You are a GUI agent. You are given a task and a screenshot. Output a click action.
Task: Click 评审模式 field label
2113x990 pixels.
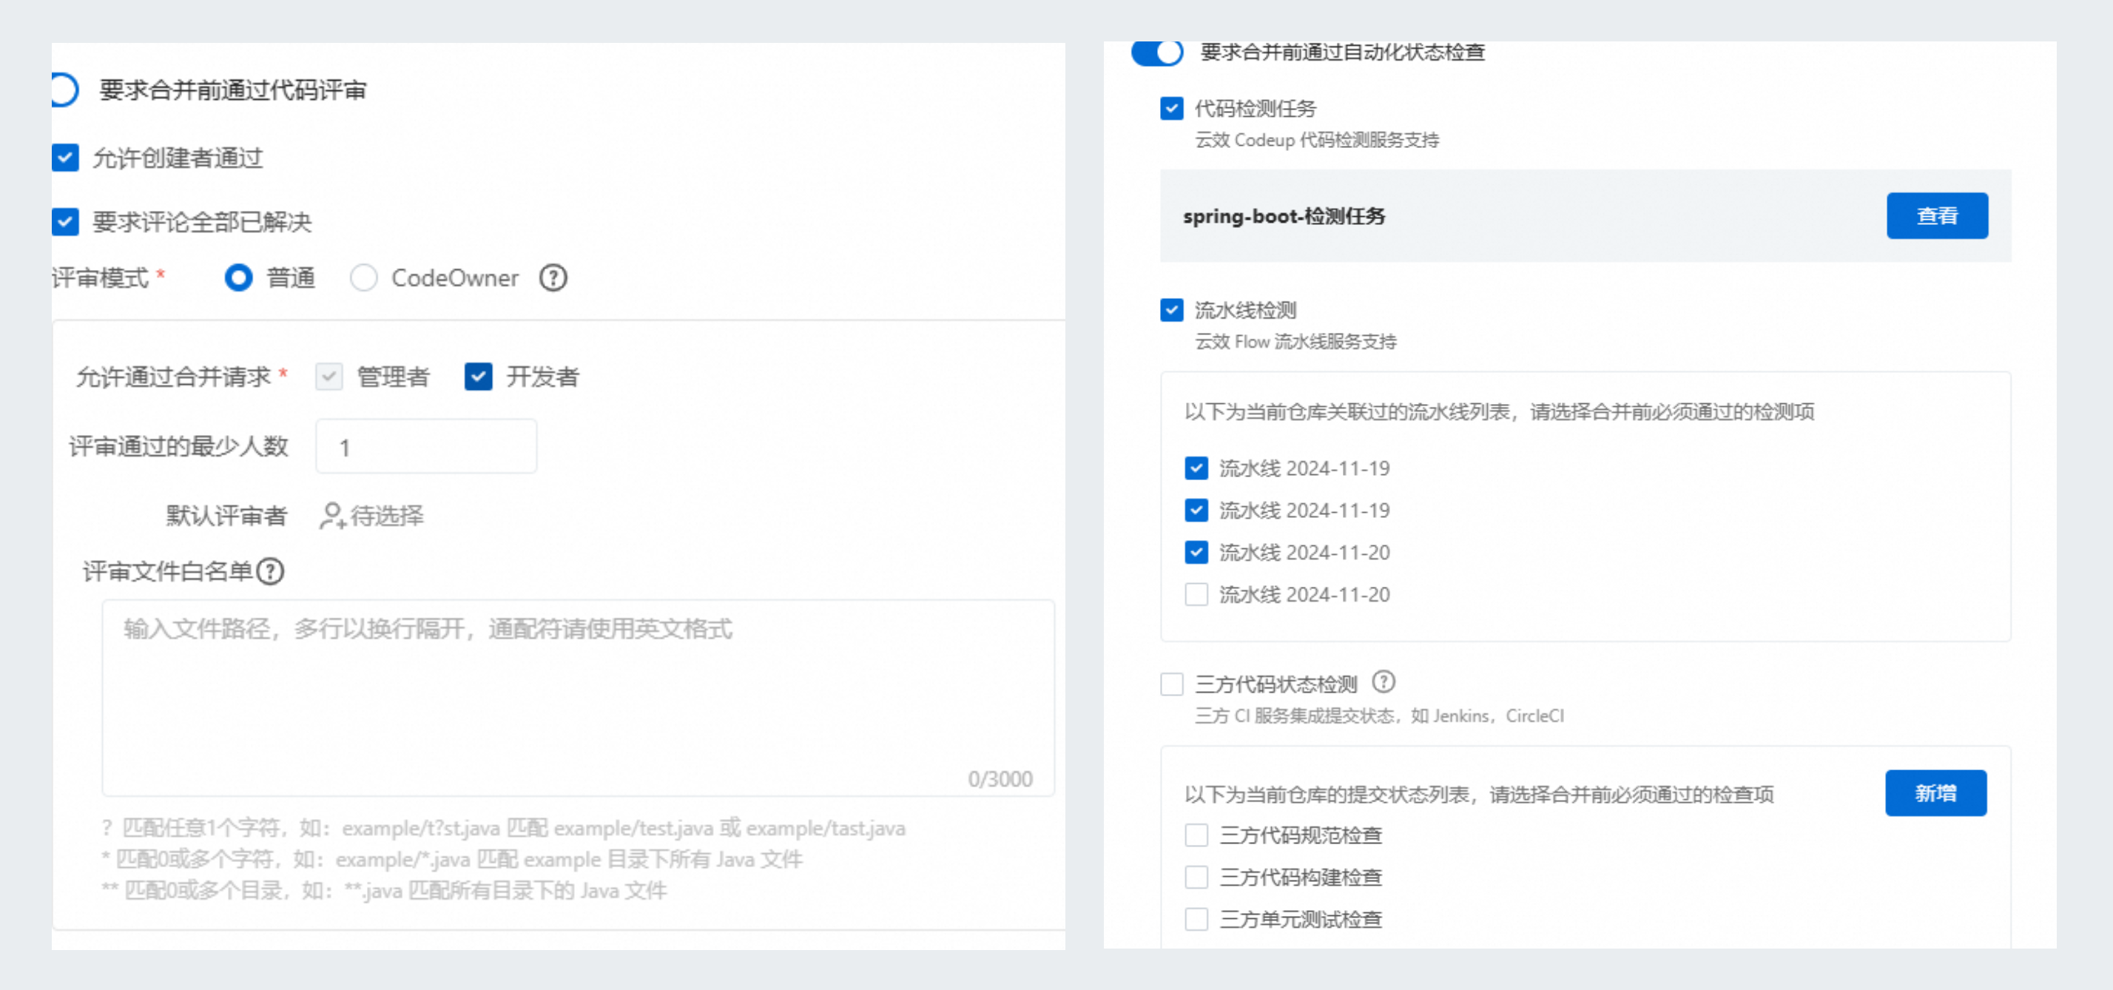pyautogui.click(x=100, y=278)
